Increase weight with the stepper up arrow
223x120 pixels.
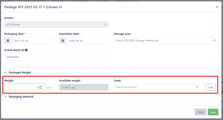point(41,86)
